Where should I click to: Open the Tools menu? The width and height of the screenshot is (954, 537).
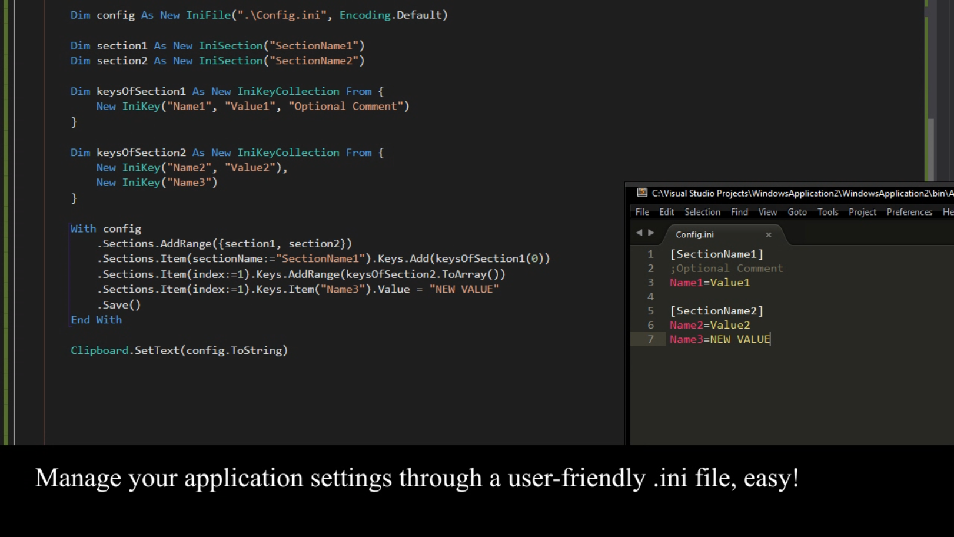point(827,212)
